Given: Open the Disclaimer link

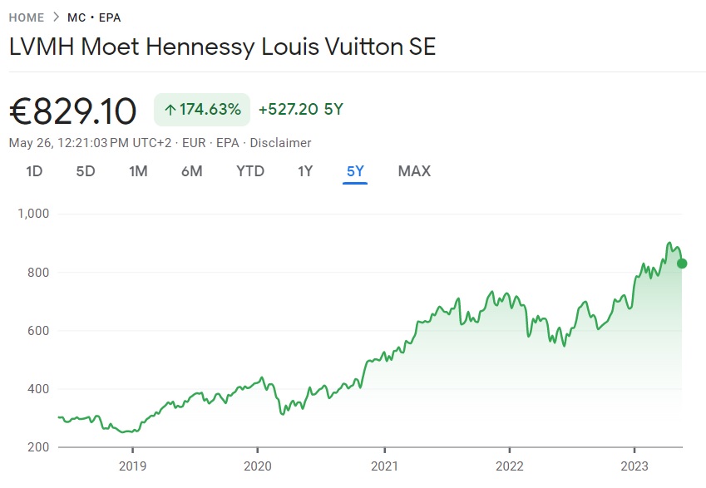Looking at the screenshot, I should [x=280, y=143].
